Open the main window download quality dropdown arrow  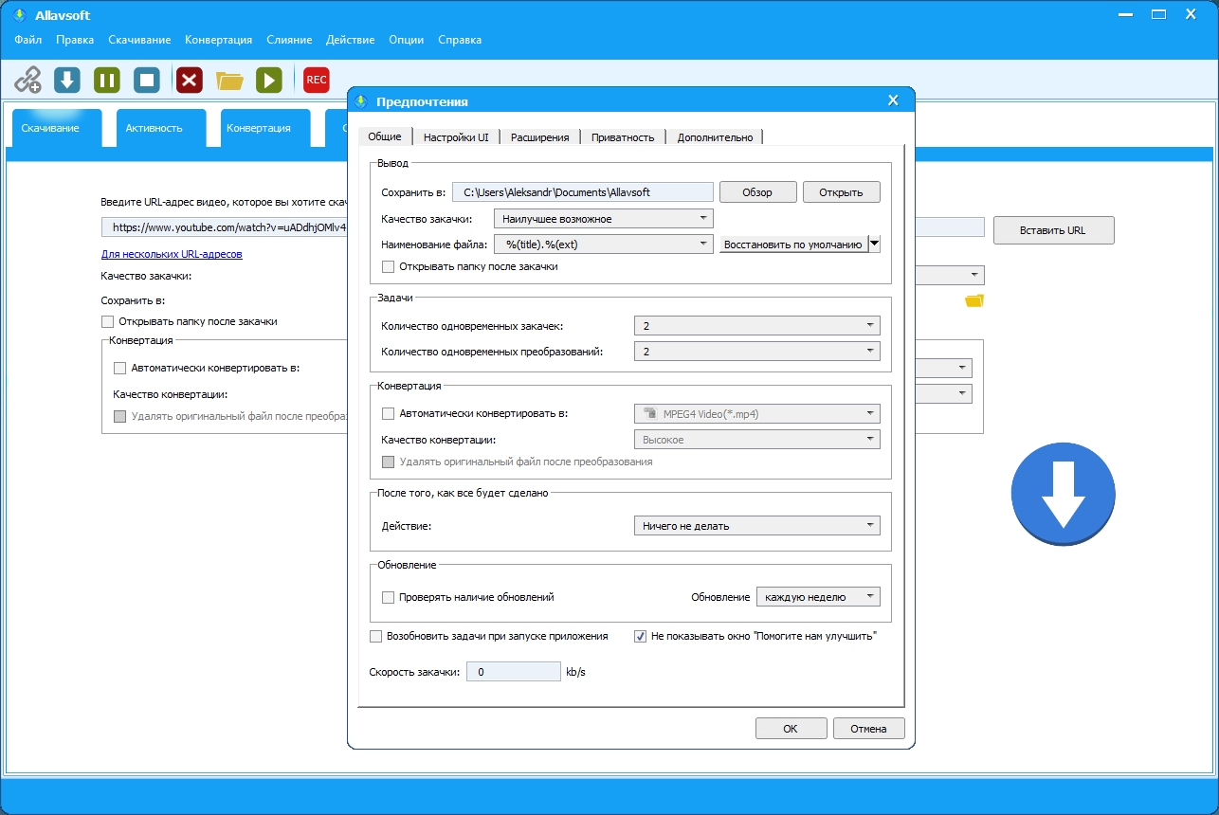[x=974, y=275]
